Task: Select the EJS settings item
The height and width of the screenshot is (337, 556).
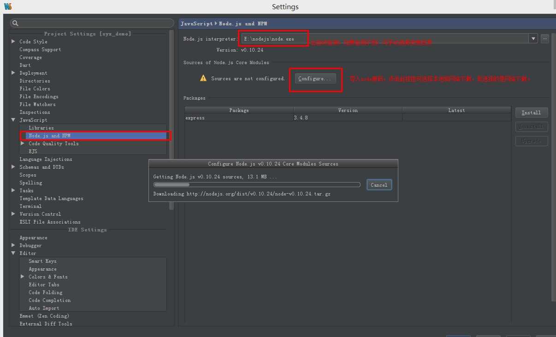Action: pos(33,151)
